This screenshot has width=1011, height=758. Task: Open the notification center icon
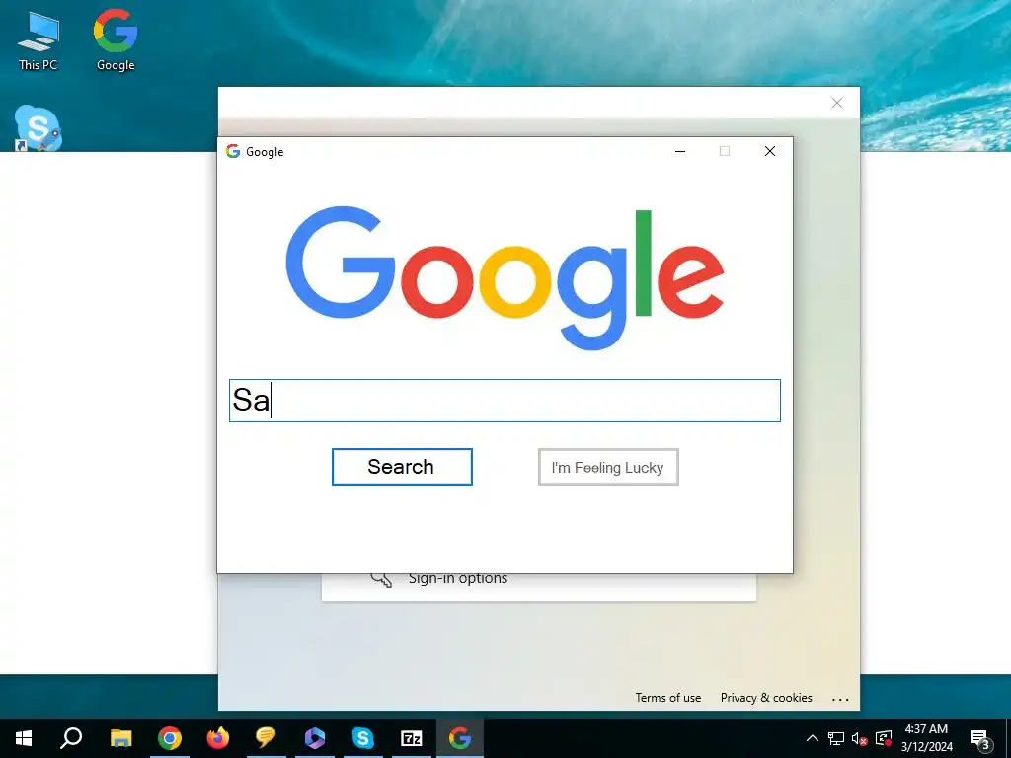coord(980,739)
